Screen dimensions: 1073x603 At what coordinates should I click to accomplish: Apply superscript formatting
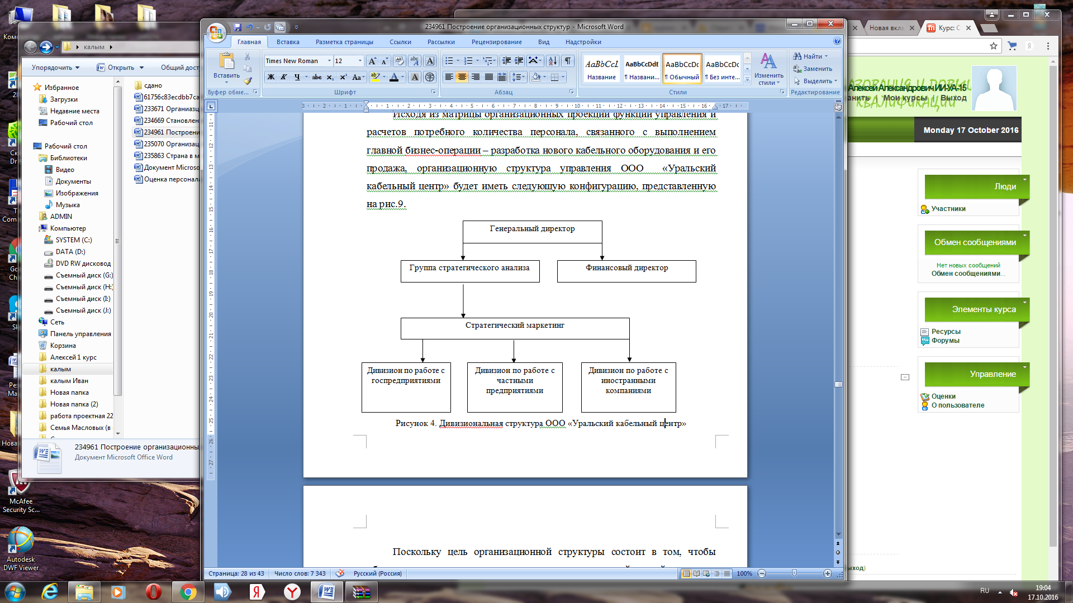[x=343, y=77]
